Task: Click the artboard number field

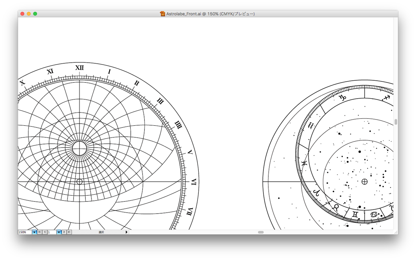Action: point(52,232)
